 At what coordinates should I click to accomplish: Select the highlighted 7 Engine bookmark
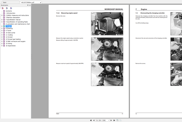[x=8, y=26]
